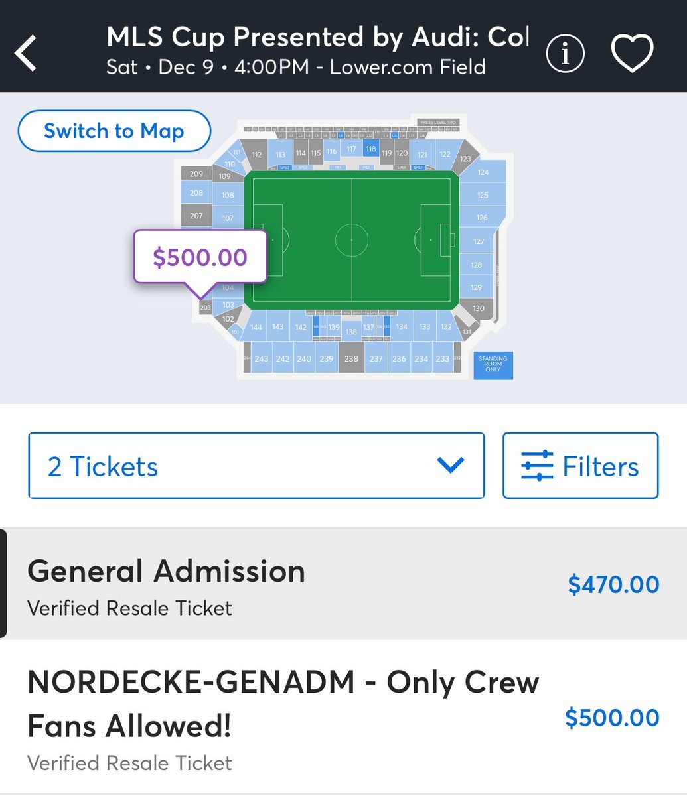Viewport: 687px width, 796px height.
Task: Open the Filters sliders icon
Action: [537, 466]
